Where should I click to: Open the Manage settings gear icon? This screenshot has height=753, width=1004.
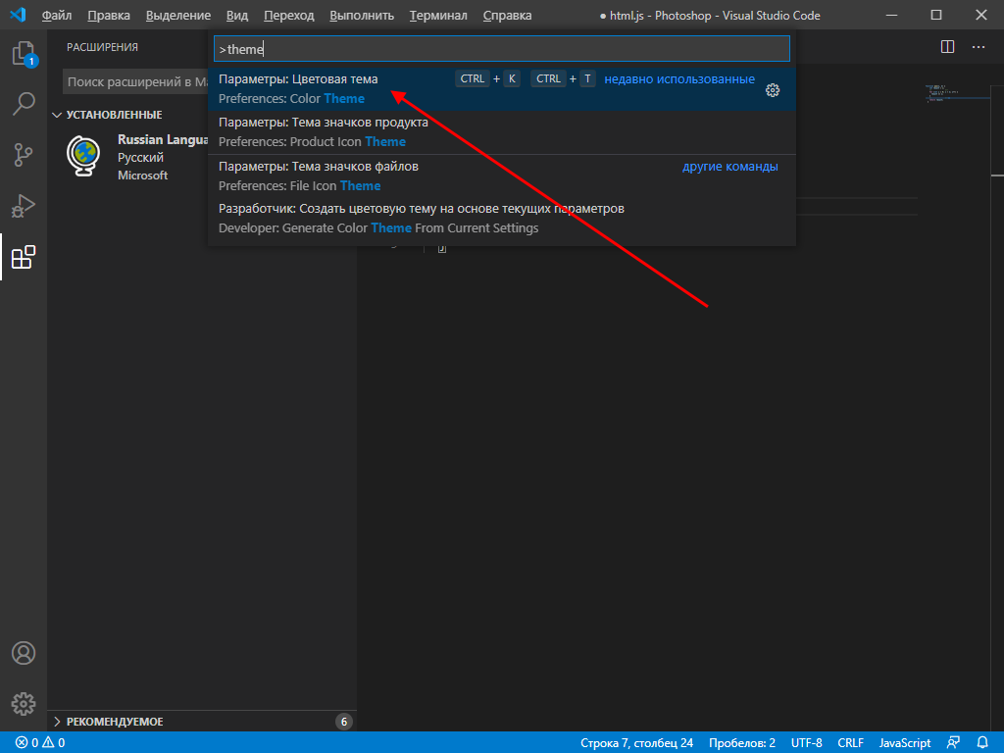click(x=24, y=703)
